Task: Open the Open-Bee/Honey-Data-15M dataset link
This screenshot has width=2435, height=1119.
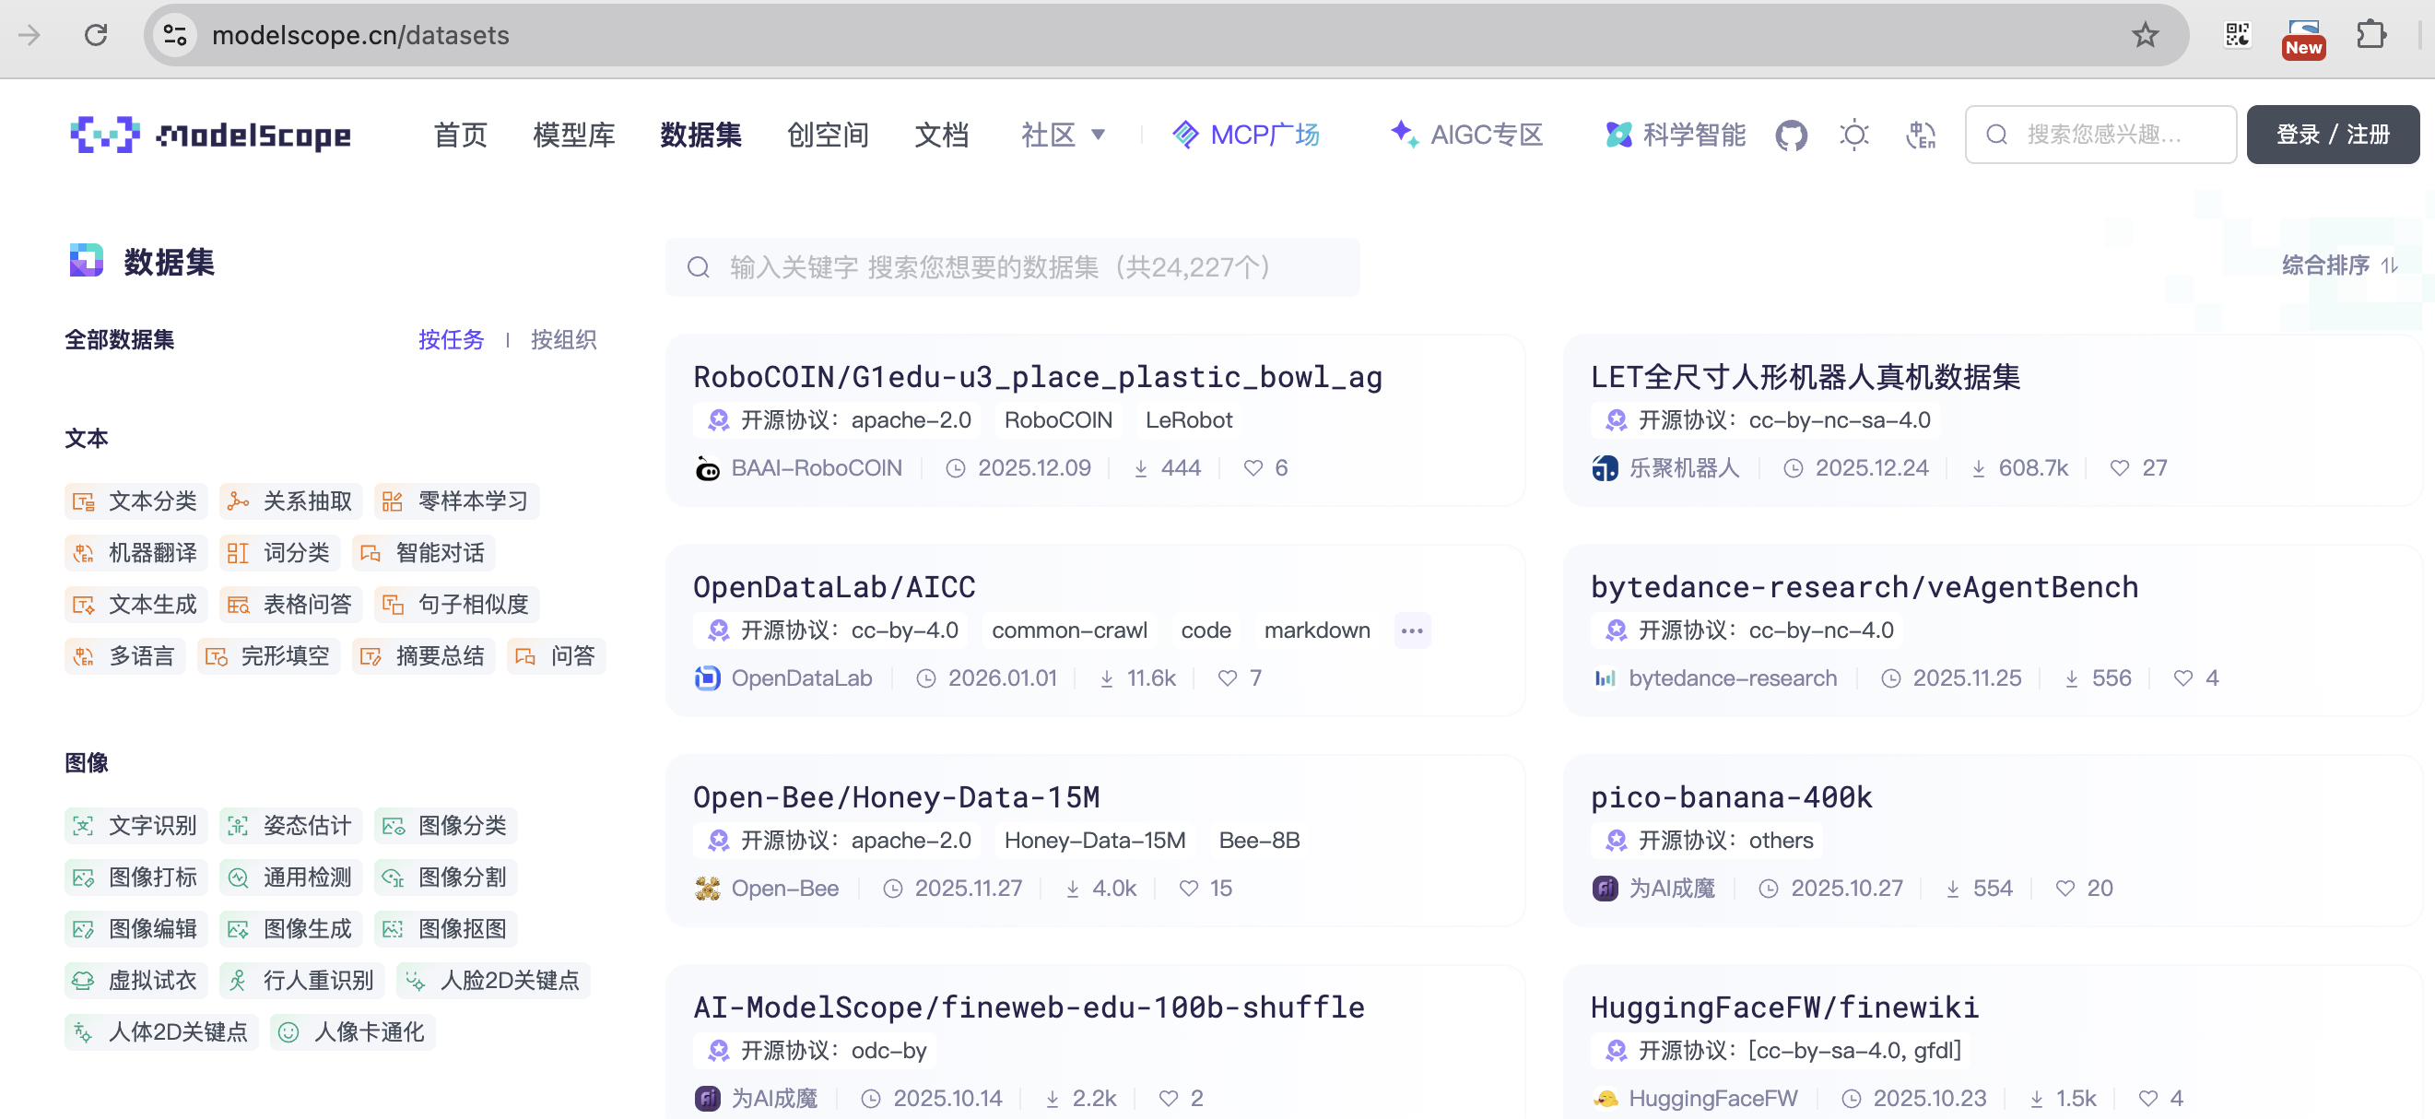Action: [x=896, y=796]
